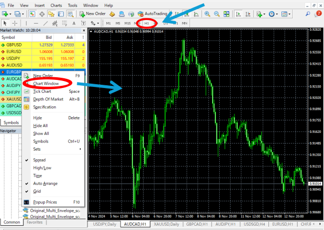This screenshot has height=230, width=324.
Task: Select the GBPUSD row in Market Watch
Action: point(43,45)
